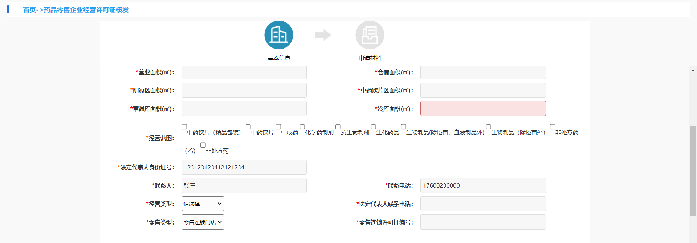The image size is (697, 243).
Task: Open the 零售类型 dropdown
Action: [203, 222]
